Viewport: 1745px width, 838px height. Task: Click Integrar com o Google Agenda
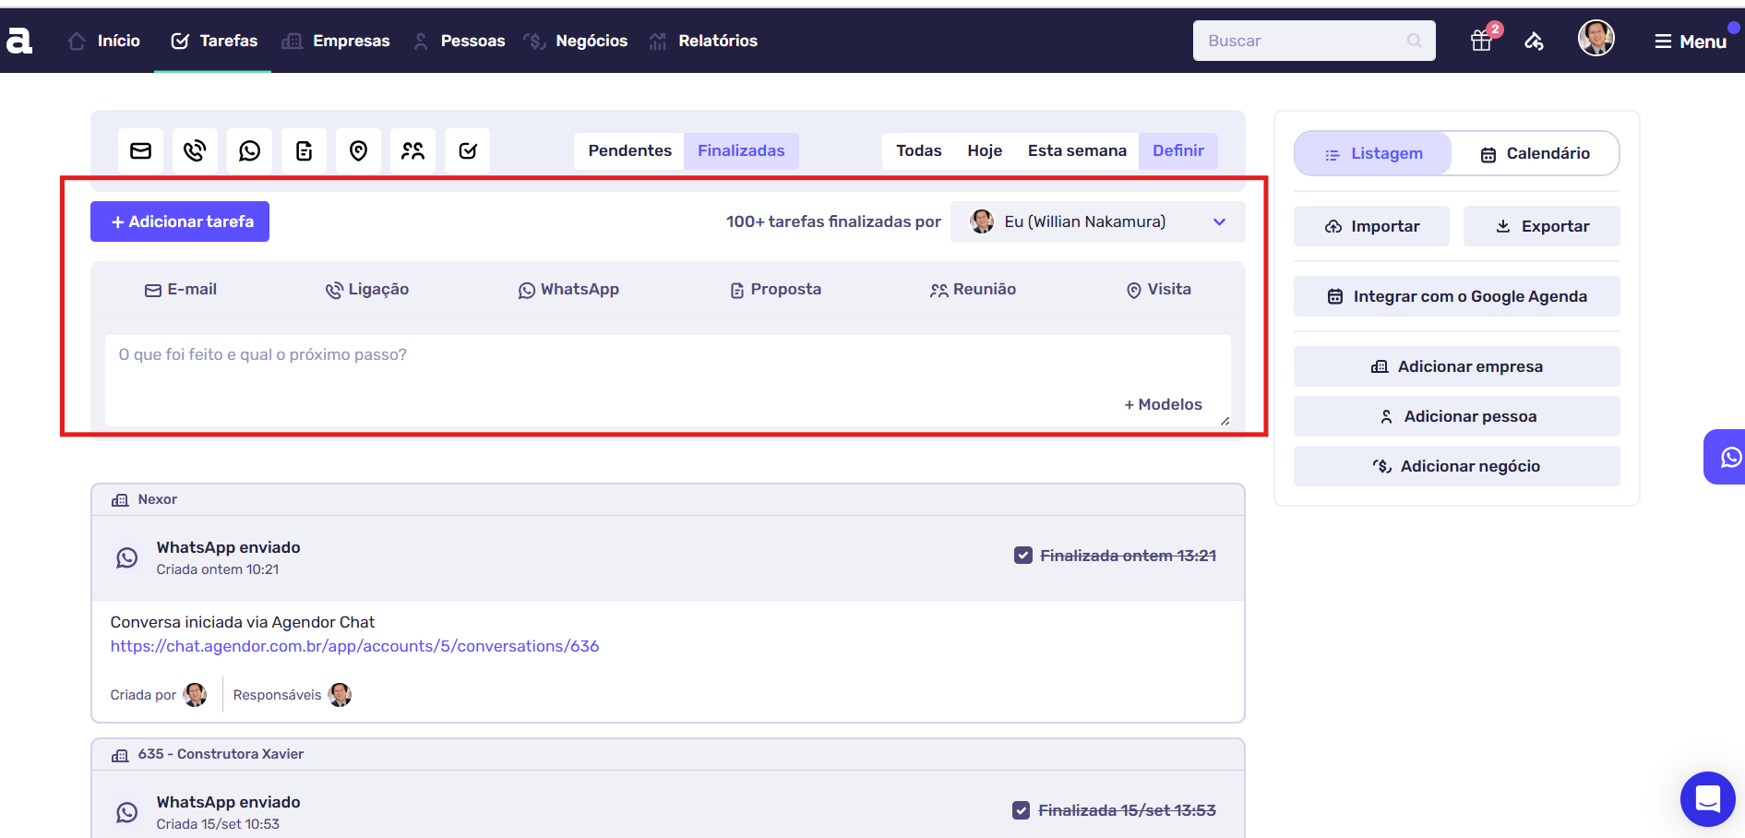click(1456, 296)
